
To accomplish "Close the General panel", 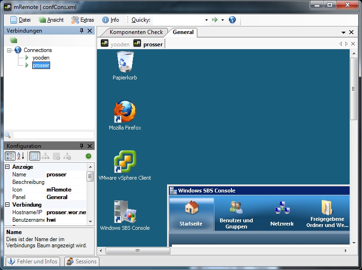I will (x=352, y=32).
